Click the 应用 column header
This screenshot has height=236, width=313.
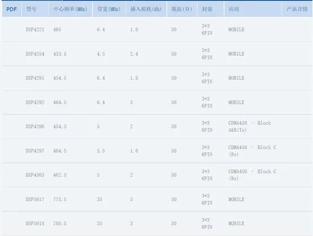click(x=253, y=9)
